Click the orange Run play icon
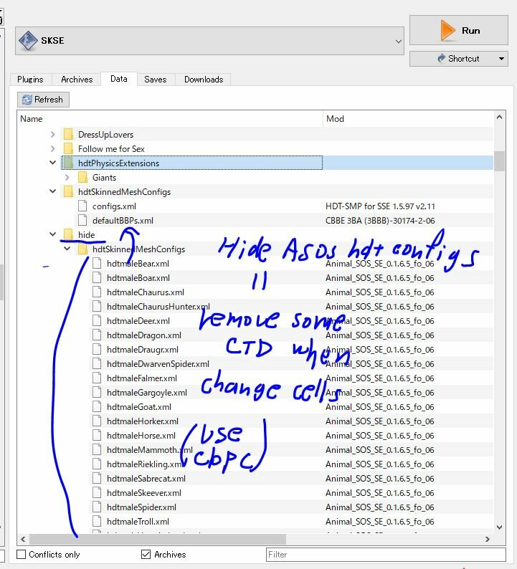The height and width of the screenshot is (569, 517). [447, 31]
